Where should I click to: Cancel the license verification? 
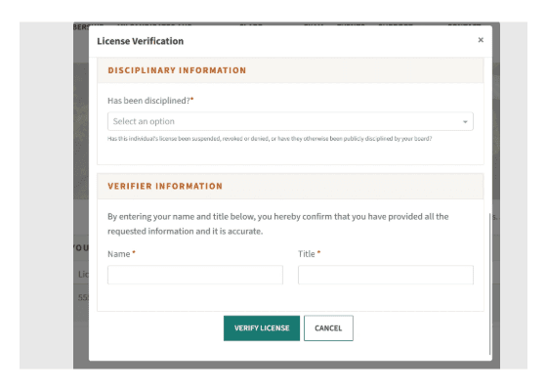click(x=328, y=328)
